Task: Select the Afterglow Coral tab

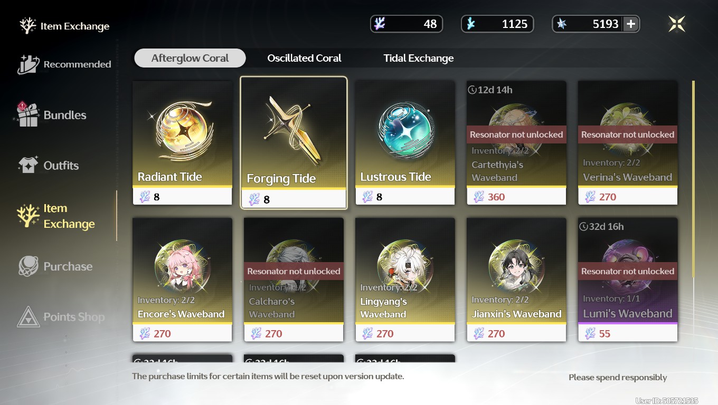Action: [190, 58]
